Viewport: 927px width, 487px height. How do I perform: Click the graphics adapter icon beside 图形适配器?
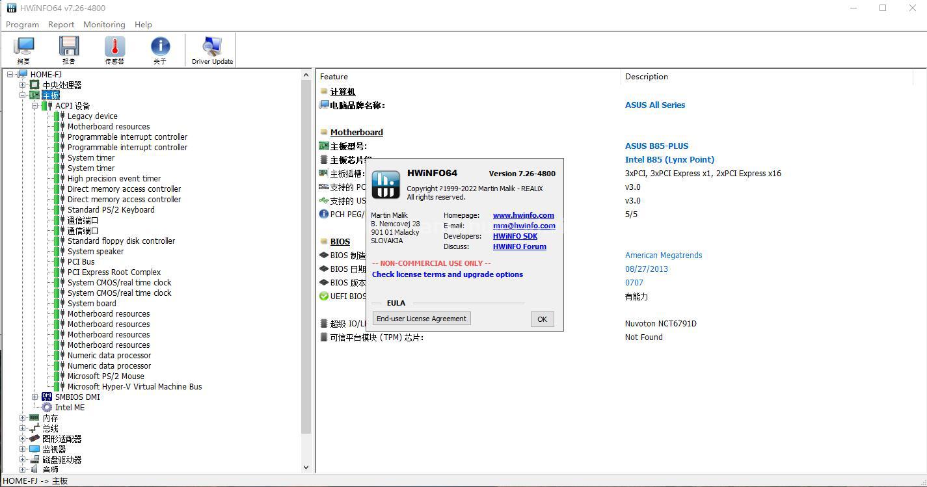point(34,439)
